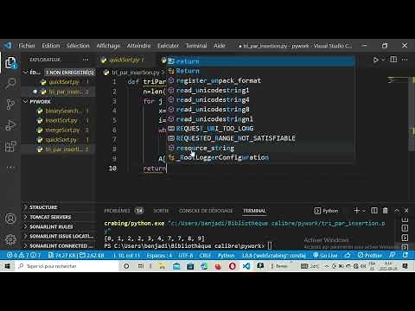The height and width of the screenshot is (311, 415).
Task: Start Go Live server from status bar
Action: coord(325,255)
